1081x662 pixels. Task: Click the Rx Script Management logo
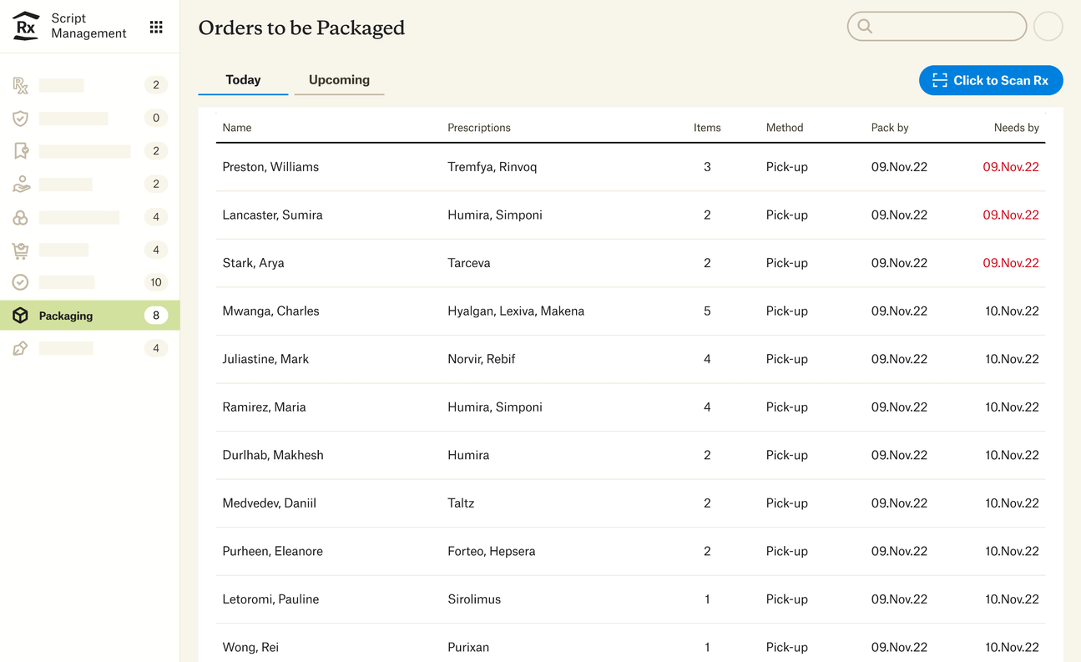26,26
